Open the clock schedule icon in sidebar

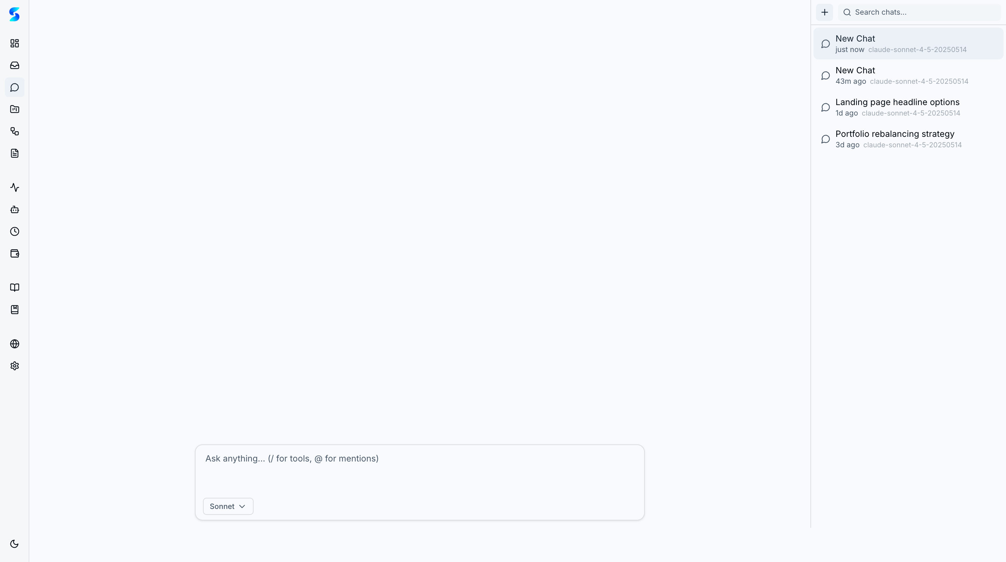14,231
